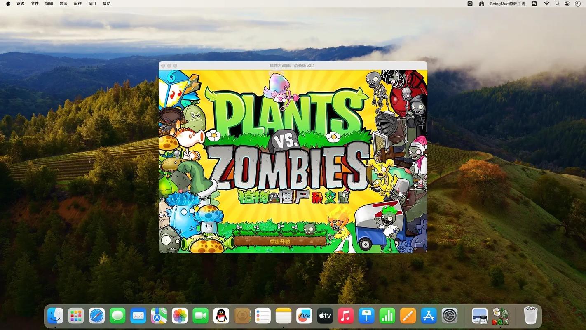
Task: Click the binoculars menu bar icon
Action: pyautogui.click(x=481, y=3)
